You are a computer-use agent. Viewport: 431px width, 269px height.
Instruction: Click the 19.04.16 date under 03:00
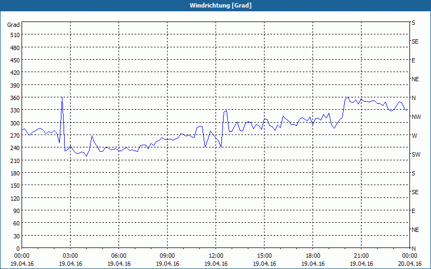tap(71, 264)
